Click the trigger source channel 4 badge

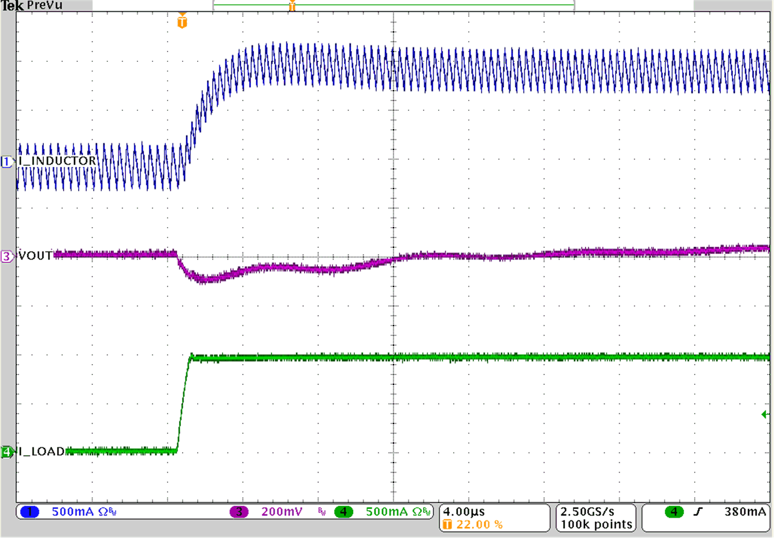(673, 511)
